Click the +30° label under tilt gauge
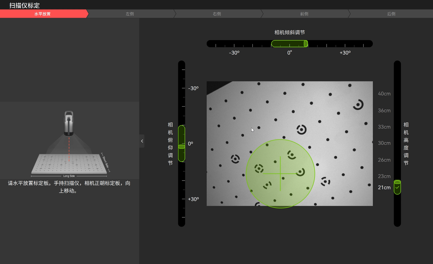The height and width of the screenshot is (264, 433). tap(345, 53)
